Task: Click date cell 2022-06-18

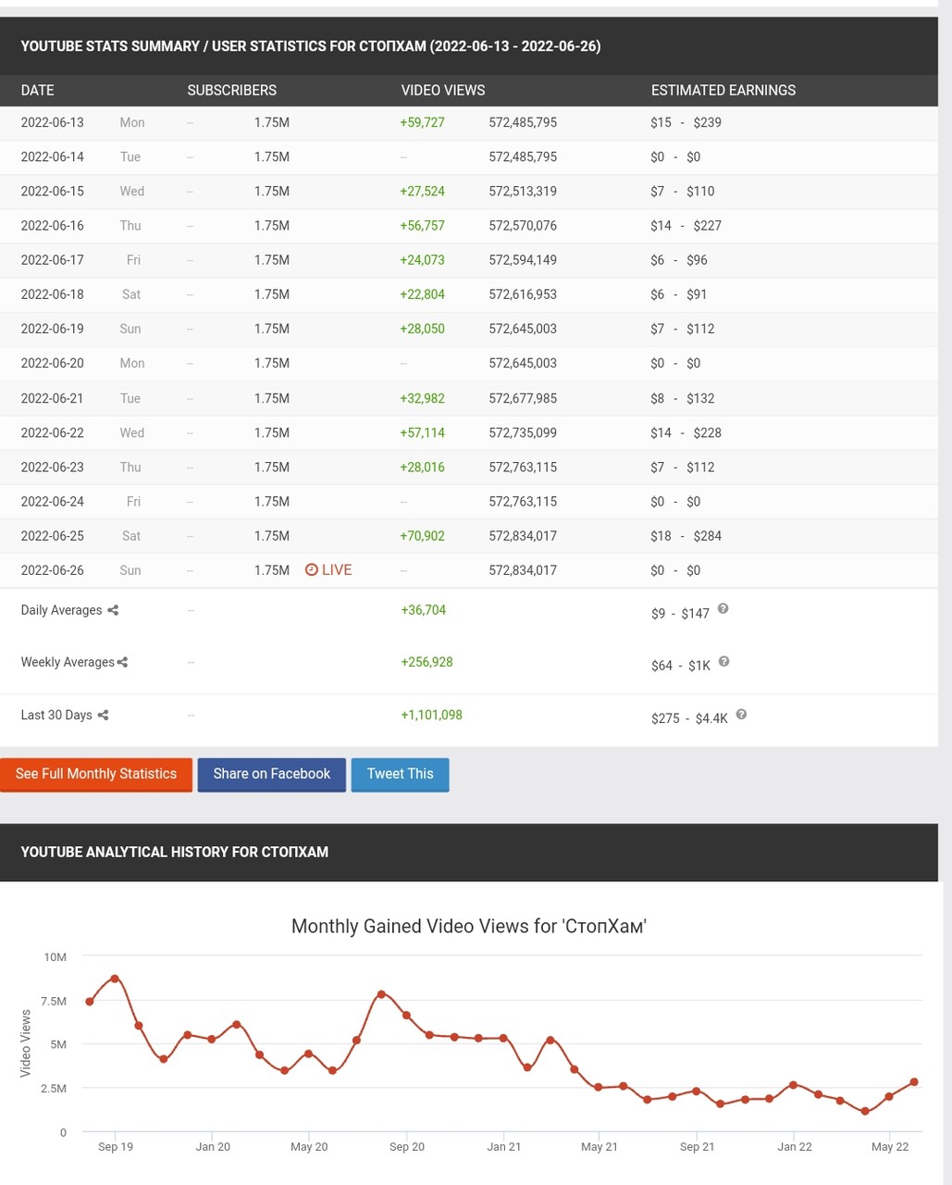Action: [x=53, y=294]
